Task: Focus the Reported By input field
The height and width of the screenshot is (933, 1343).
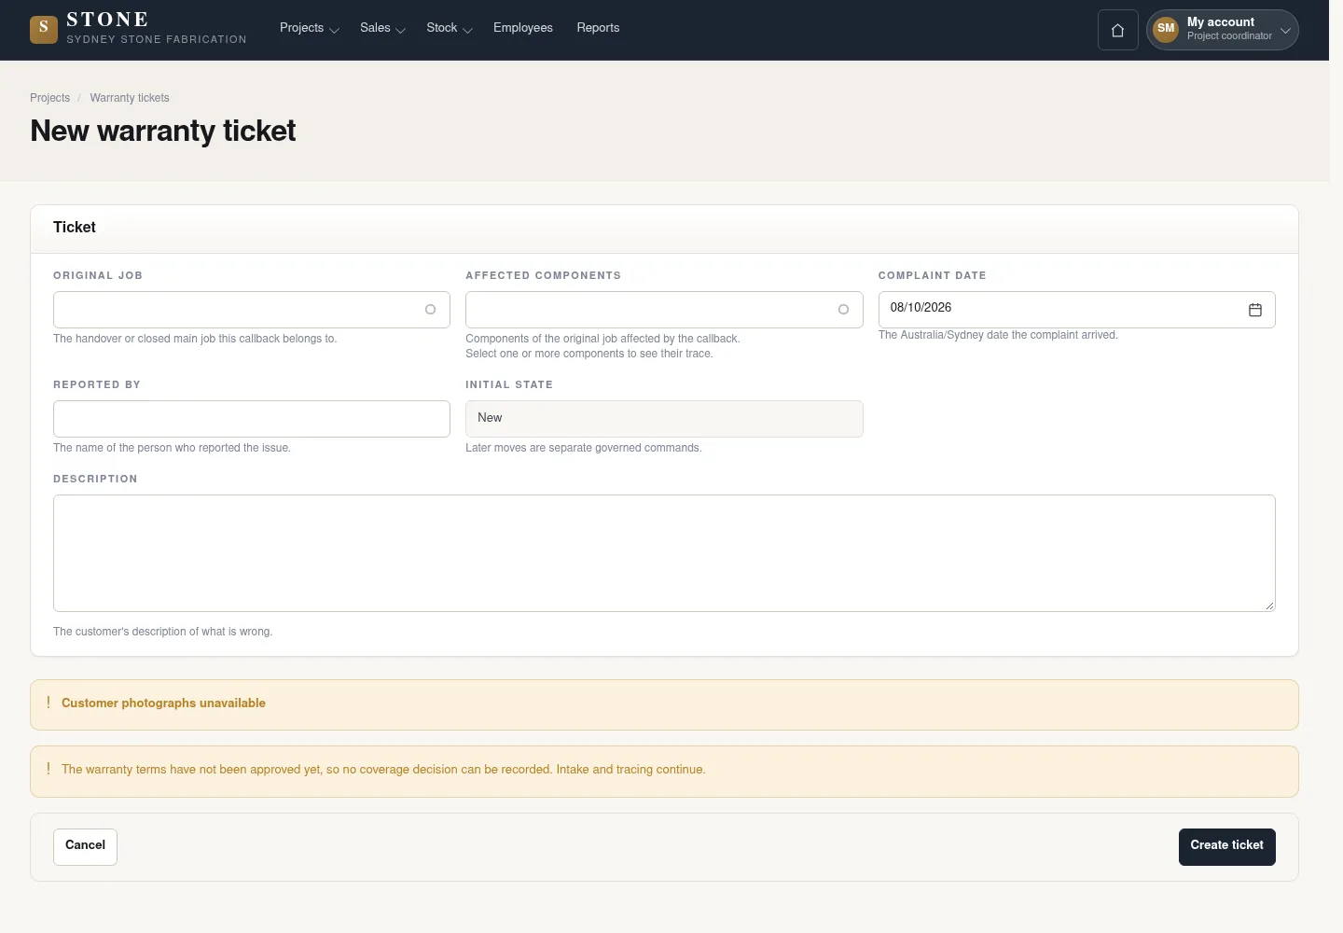Action: 252,419
